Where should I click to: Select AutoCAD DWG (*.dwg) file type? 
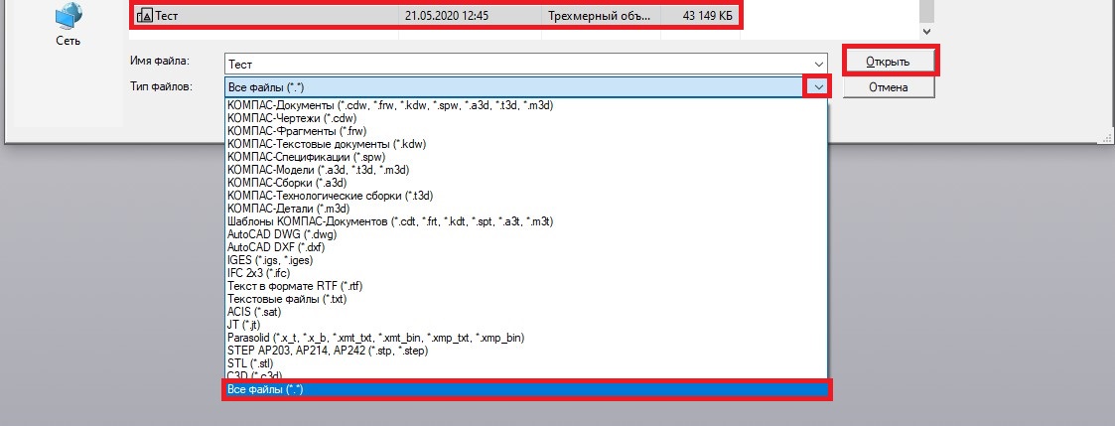point(282,235)
